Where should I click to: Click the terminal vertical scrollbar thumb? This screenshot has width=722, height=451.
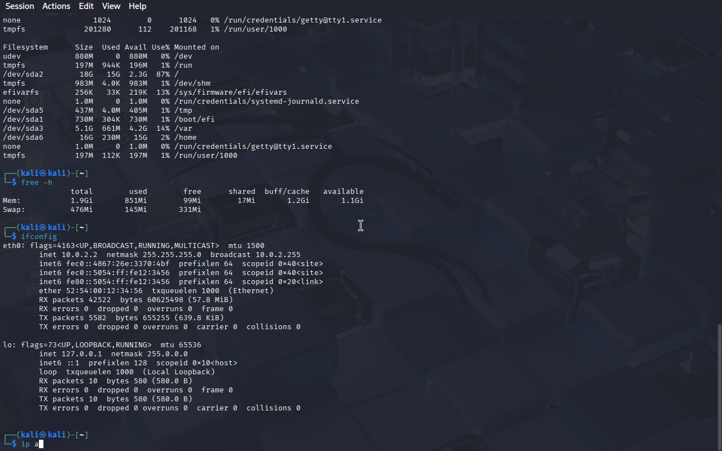pyautogui.click(x=719, y=386)
